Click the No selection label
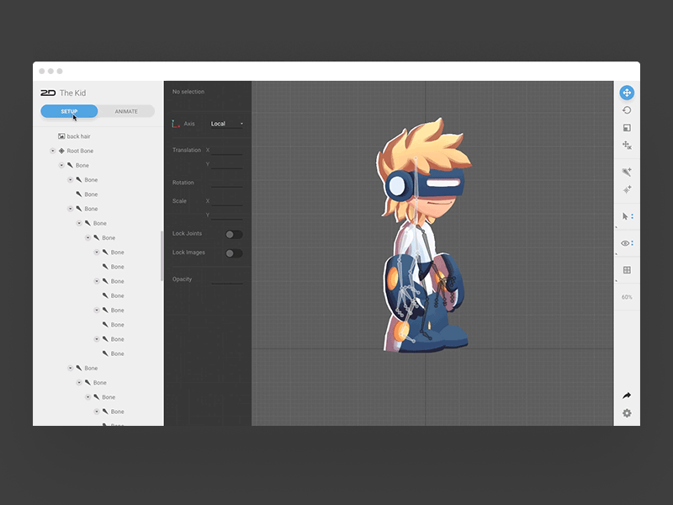 pos(188,92)
